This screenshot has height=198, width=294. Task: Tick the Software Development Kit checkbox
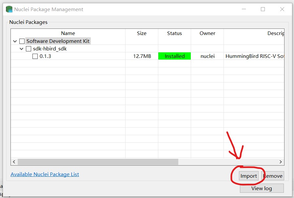(22, 41)
